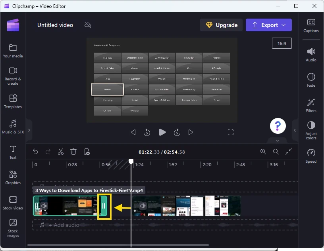Viewport: 324px width, 251px height.
Task: Open the Your media panel
Action: (13, 51)
